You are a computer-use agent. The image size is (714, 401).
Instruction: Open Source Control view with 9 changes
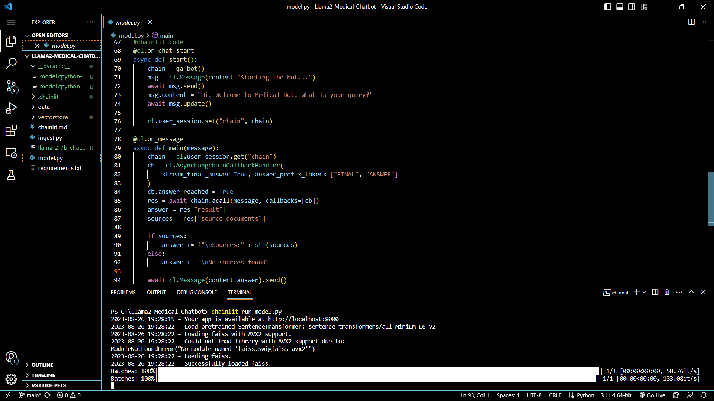11,86
